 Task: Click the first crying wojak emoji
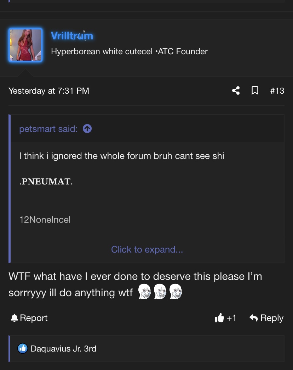pyautogui.click(x=144, y=292)
